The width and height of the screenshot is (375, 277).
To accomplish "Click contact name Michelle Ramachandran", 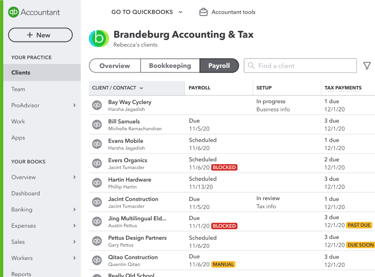I will (x=135, y=128).
